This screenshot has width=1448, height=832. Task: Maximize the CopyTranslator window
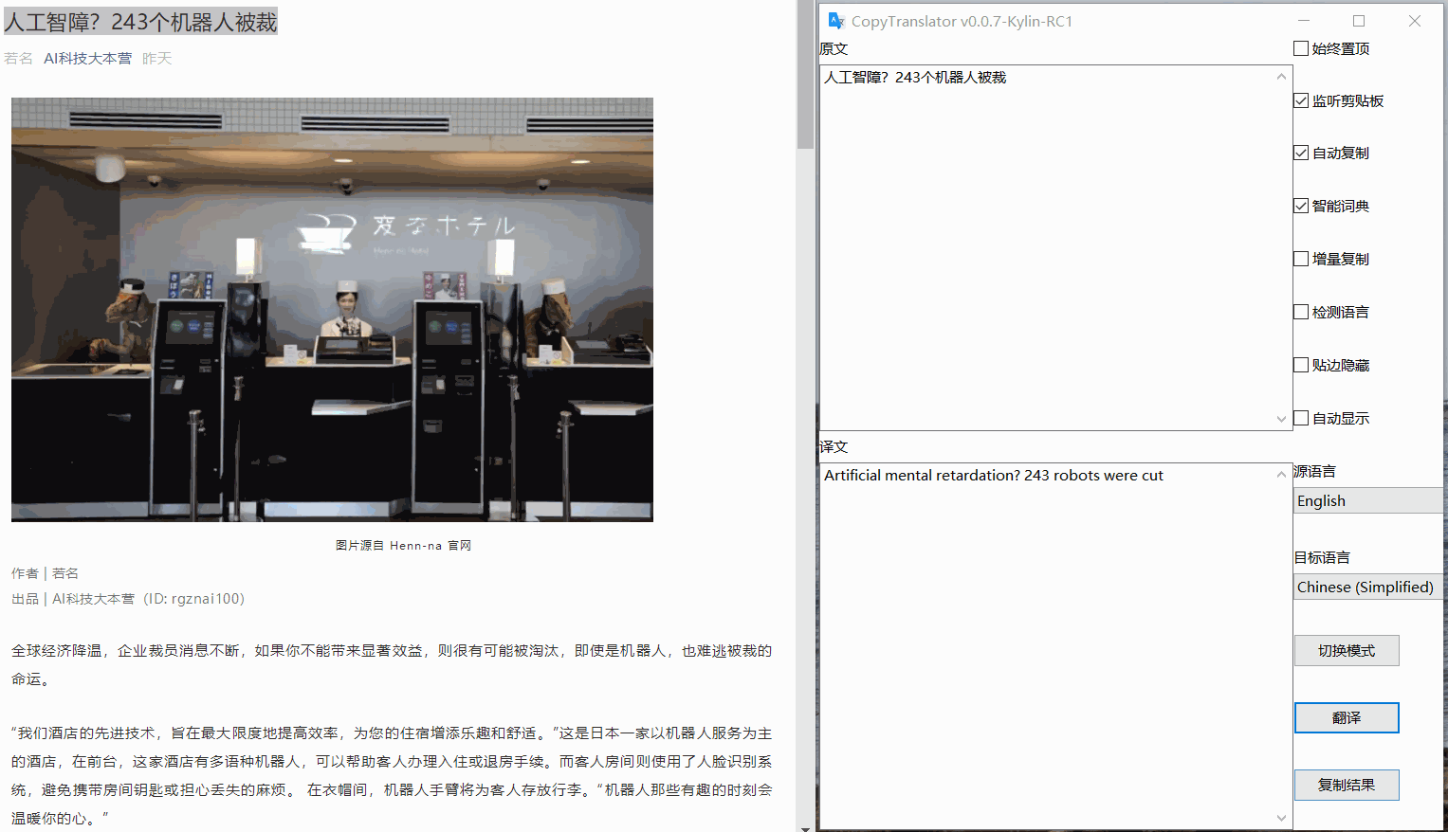click(x=1359, y=21)
